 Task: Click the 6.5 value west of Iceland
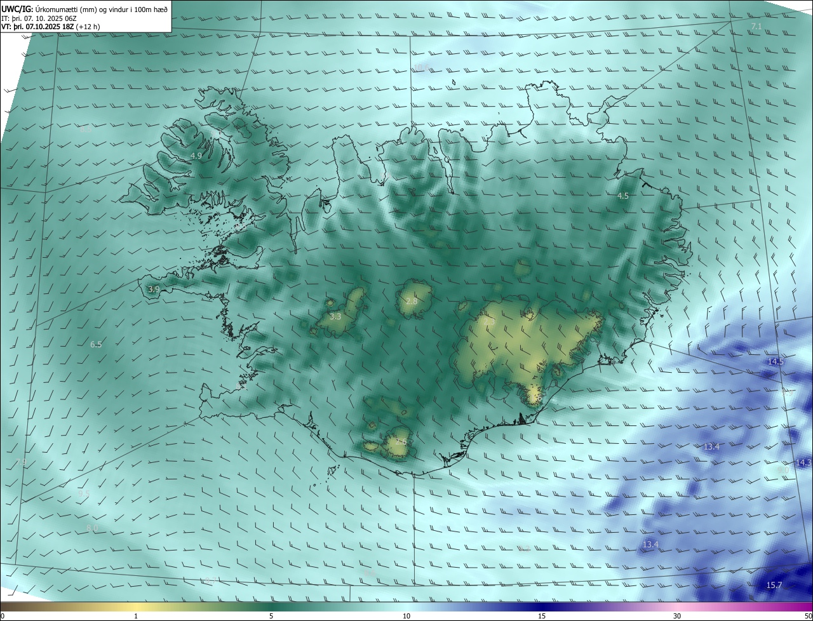(96, 345)
